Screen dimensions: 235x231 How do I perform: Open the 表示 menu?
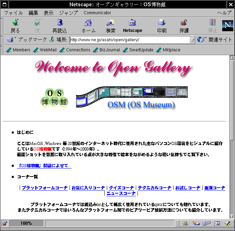(48, 13)
